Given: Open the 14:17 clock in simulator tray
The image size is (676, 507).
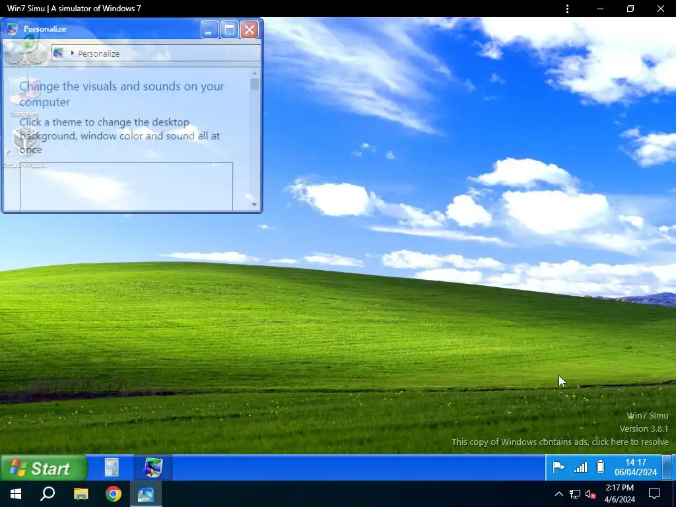Looking at the screenshot, I should pyautogui.click(x=636, y=467).
